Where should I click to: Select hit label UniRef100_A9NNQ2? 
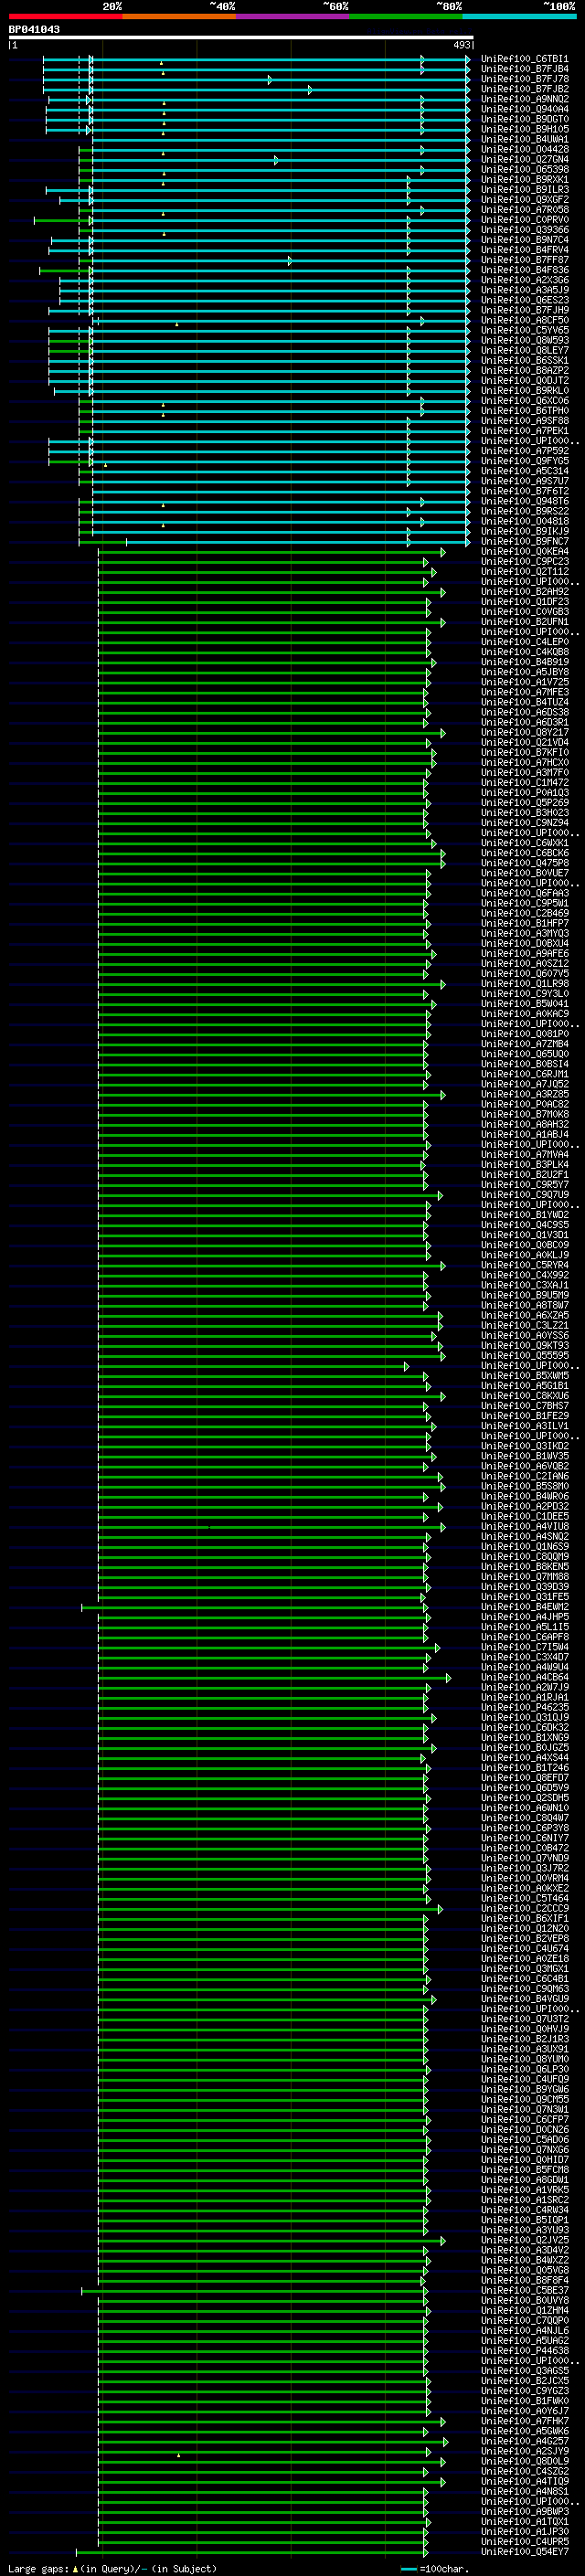(x=524, y=99)
